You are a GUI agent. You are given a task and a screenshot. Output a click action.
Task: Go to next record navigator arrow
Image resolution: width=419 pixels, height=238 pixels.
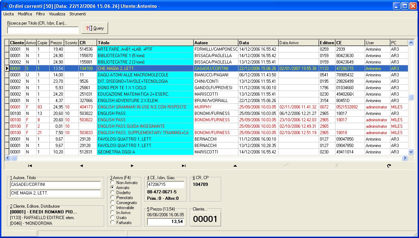tap(132, 166)
